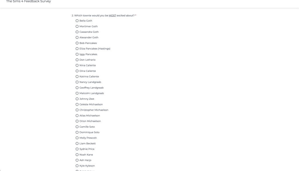This screenshot has height=171, width=299.
Task: Select Orion Michaelson
Action: click(77, 121)
